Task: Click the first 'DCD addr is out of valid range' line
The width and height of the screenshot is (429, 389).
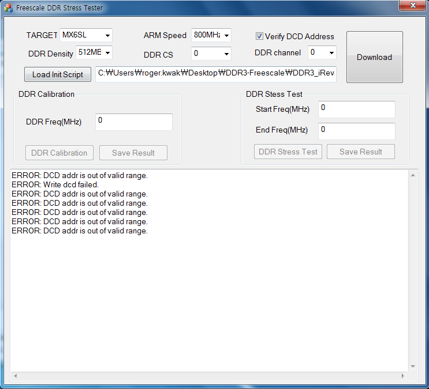Action: point(80,175)
